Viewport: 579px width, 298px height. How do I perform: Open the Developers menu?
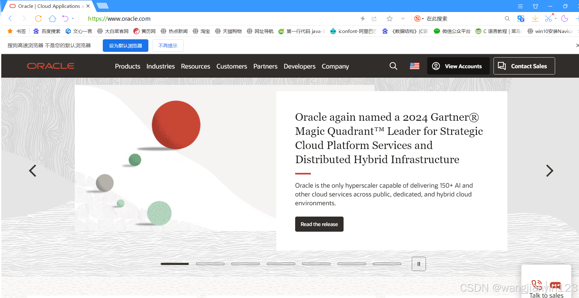(x=300, y=66)
